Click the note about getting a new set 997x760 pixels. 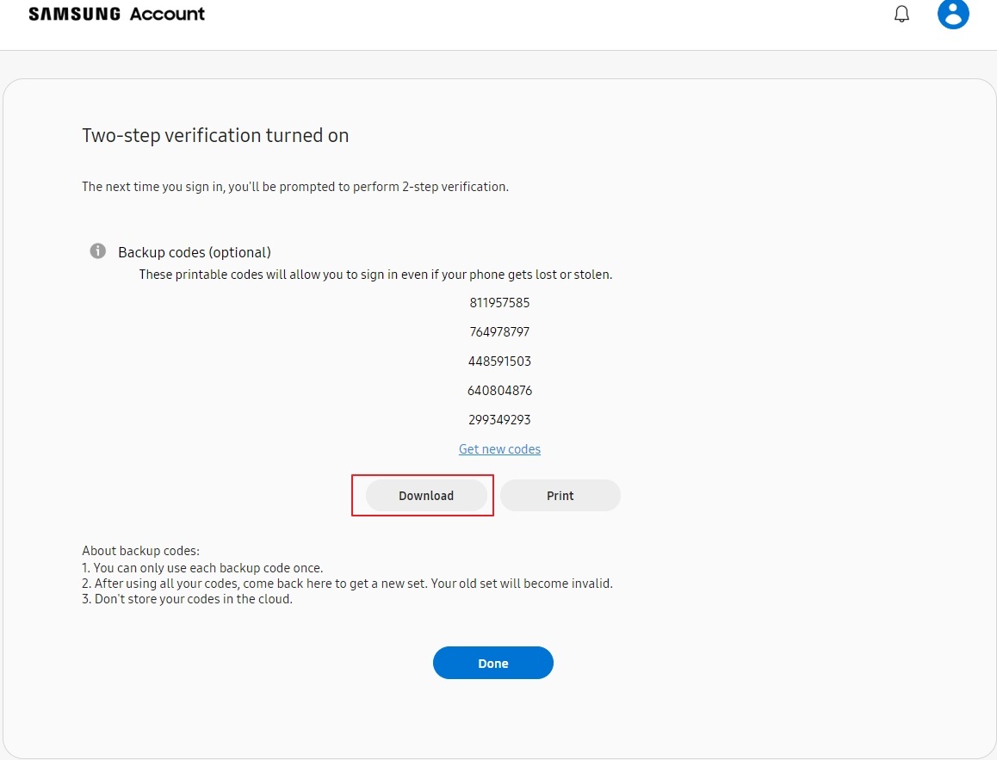coord(348,584)
